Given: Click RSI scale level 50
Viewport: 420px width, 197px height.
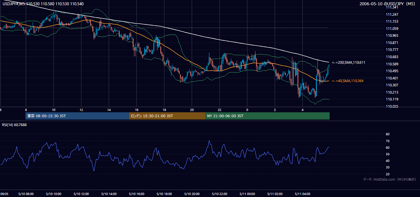Looking at the screenshot, I should 387,154.
